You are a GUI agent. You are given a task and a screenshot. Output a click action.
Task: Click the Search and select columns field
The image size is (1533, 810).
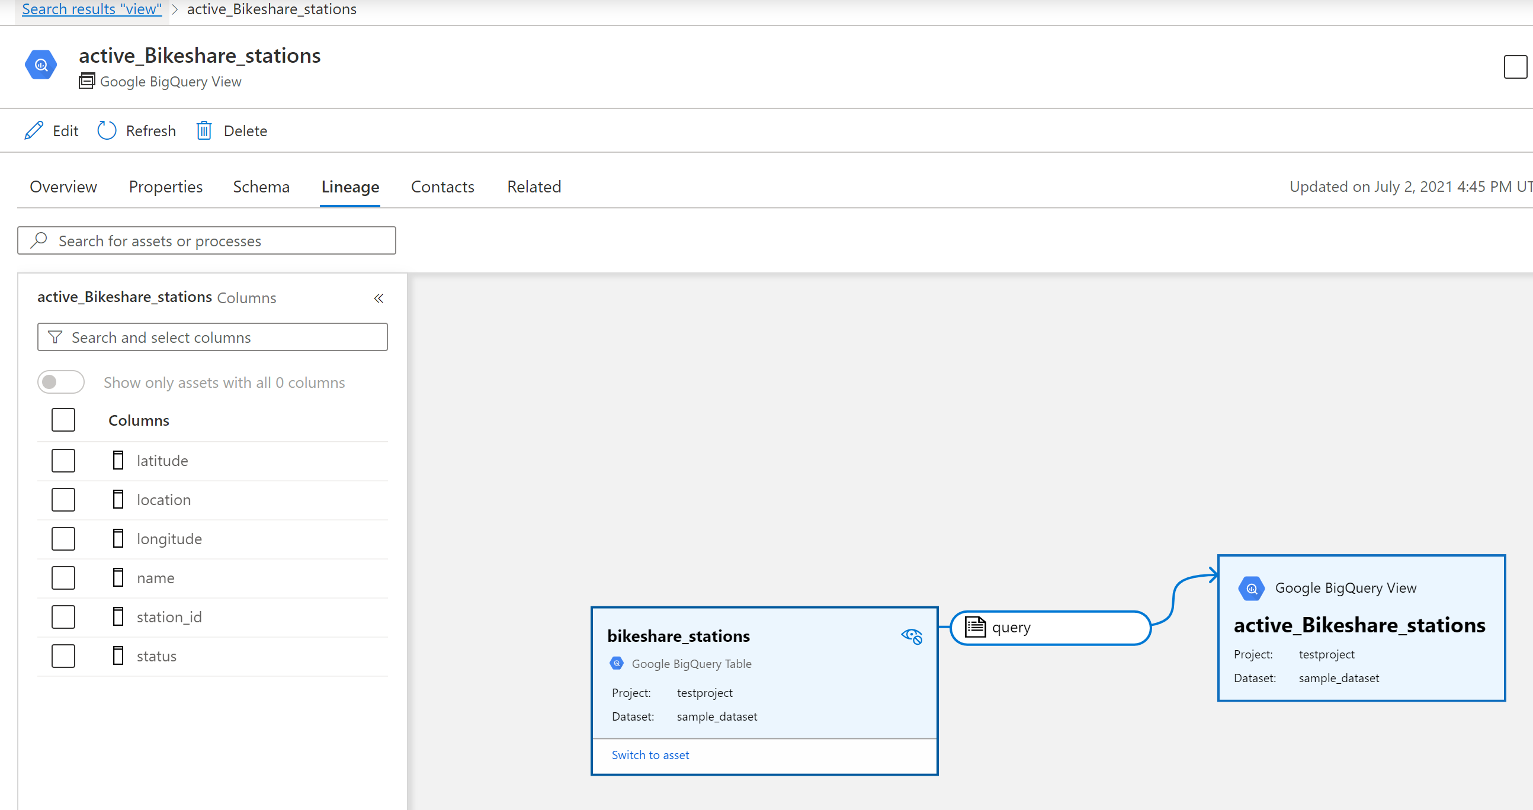tap(212, 337)
